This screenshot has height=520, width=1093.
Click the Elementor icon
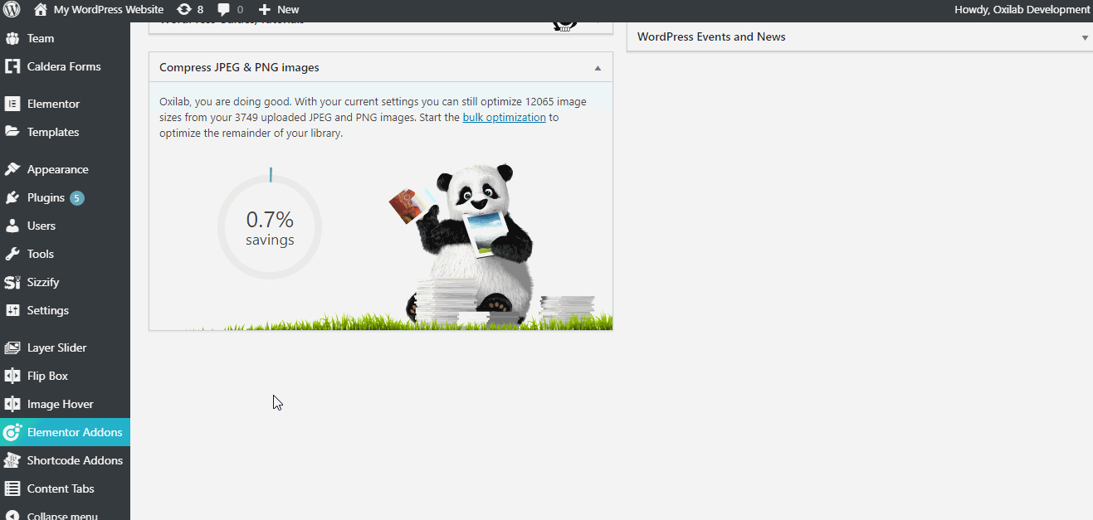point(12,104)
